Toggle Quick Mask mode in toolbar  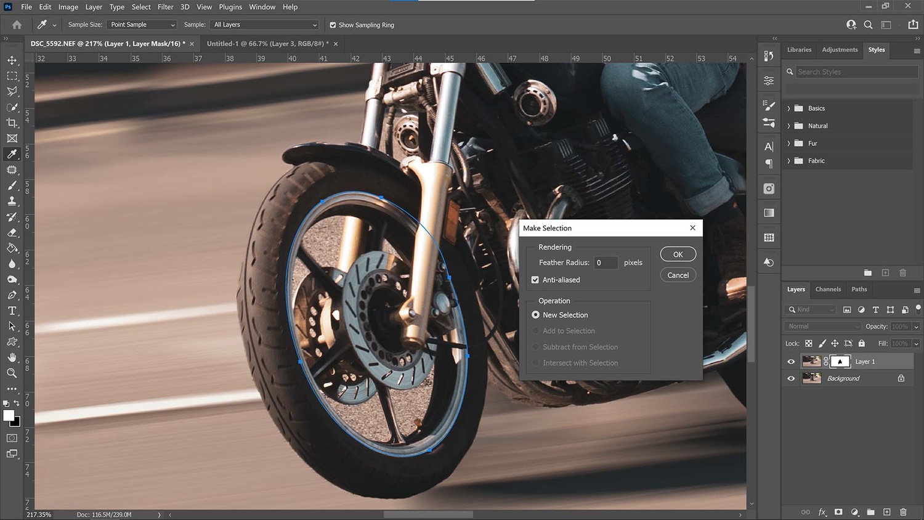(x=12, y=438)
